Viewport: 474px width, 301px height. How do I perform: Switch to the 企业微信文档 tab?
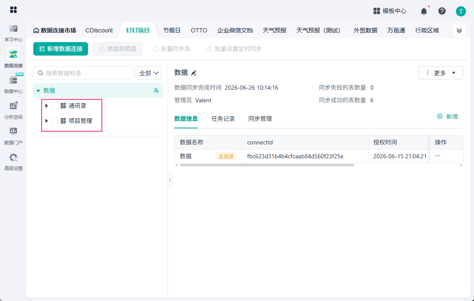coord(235,31)
